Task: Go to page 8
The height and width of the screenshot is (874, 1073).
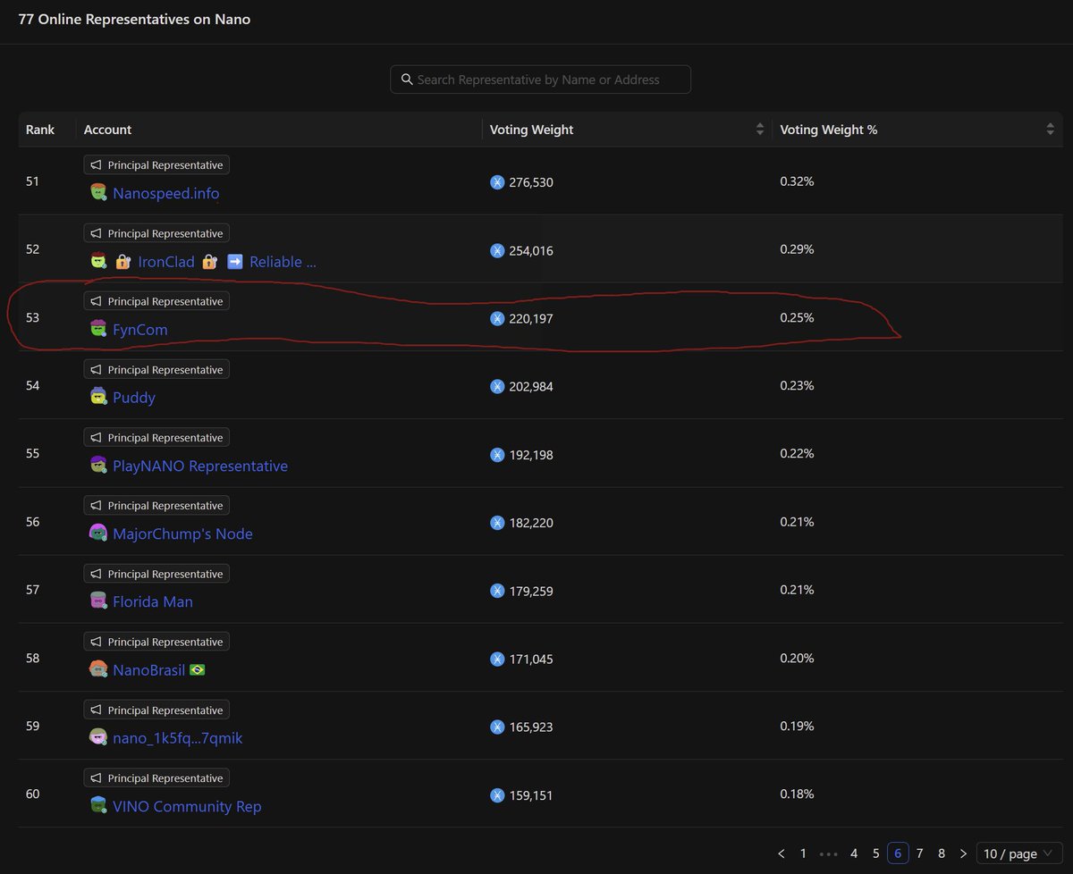Action: pos(942,853)
